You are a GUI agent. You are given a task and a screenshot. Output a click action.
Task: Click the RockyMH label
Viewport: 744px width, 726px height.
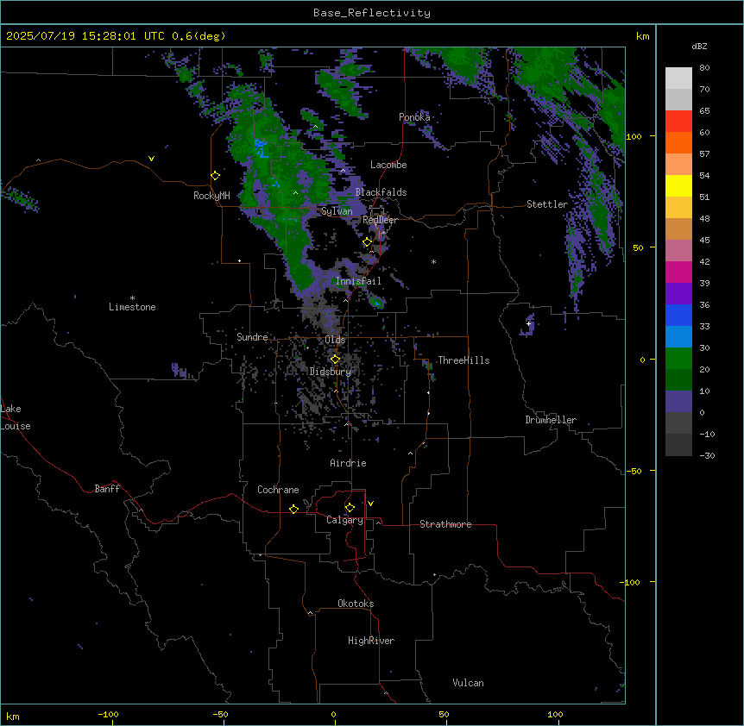click(x=211, y=196)
